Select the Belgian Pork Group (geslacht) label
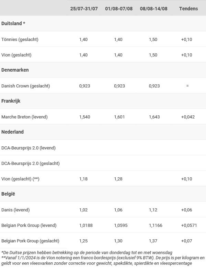The image size is (206, 272). pos(30,241)
